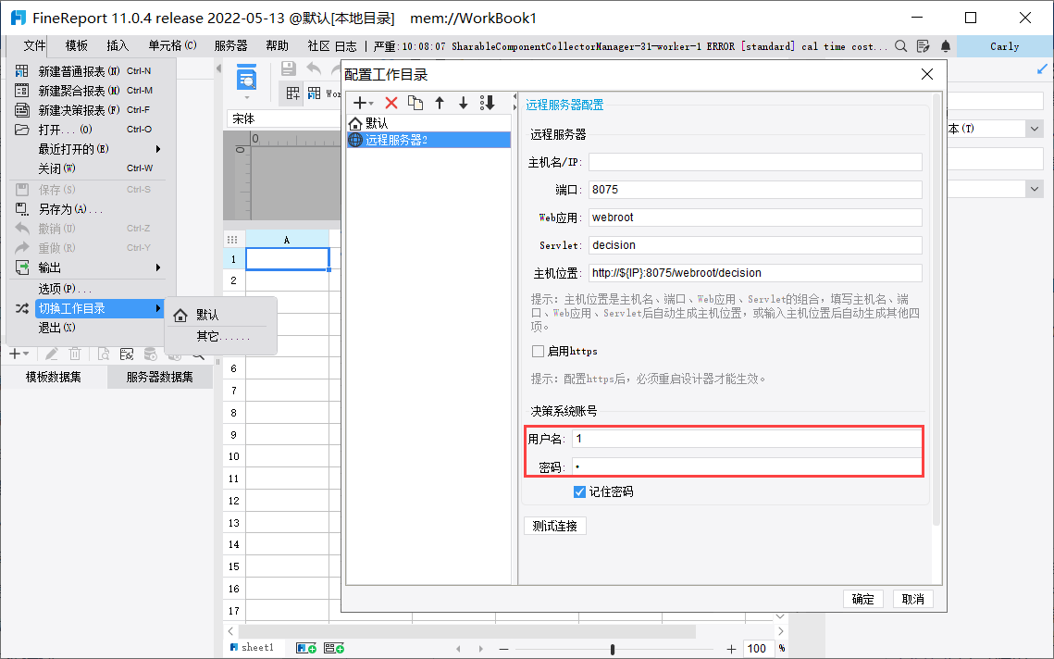Switch to 模板数据集 tab
The height and width of the screenshot is (659, 1054).
coord(53,378)
